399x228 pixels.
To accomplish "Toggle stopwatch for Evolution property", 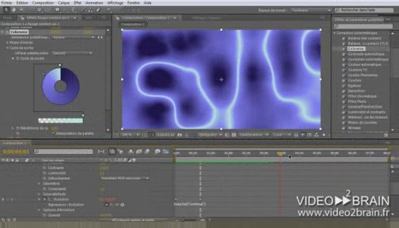I will [44, 199].
